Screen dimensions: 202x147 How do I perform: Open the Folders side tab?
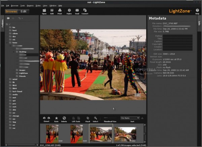(2, 24)
